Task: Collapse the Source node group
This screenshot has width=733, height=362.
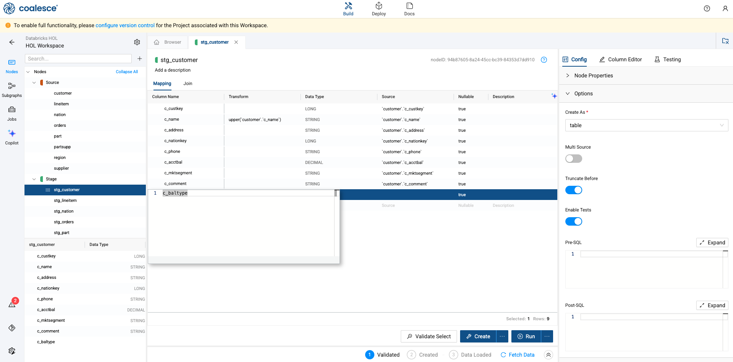Action: pos(34,82)
